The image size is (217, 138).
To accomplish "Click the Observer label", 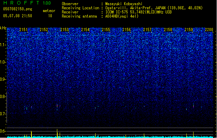I will coord(70,4).
